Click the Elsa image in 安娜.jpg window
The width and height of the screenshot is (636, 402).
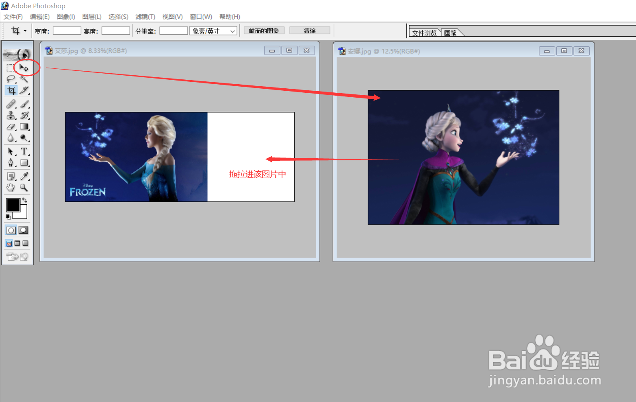click(x=463, y=157)
